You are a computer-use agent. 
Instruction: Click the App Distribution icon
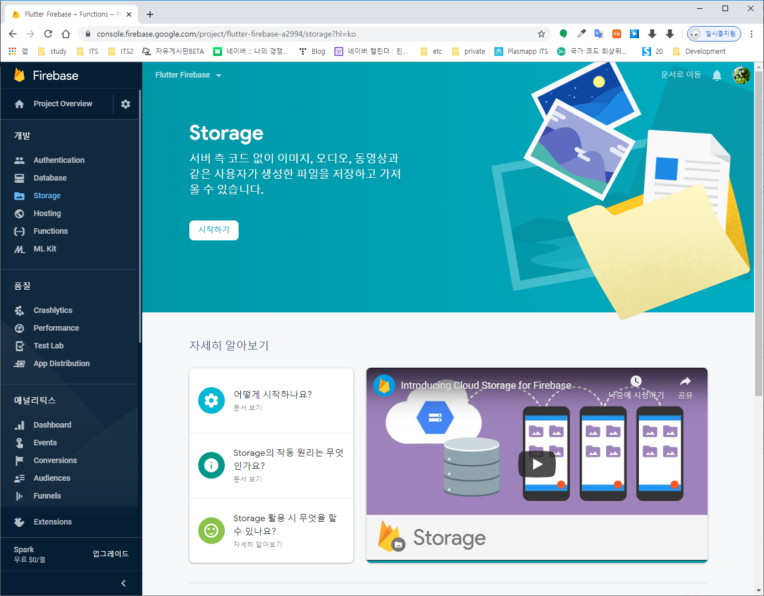click(x=19, y=363)
